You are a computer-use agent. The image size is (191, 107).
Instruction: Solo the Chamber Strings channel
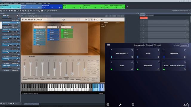(19, 44)
